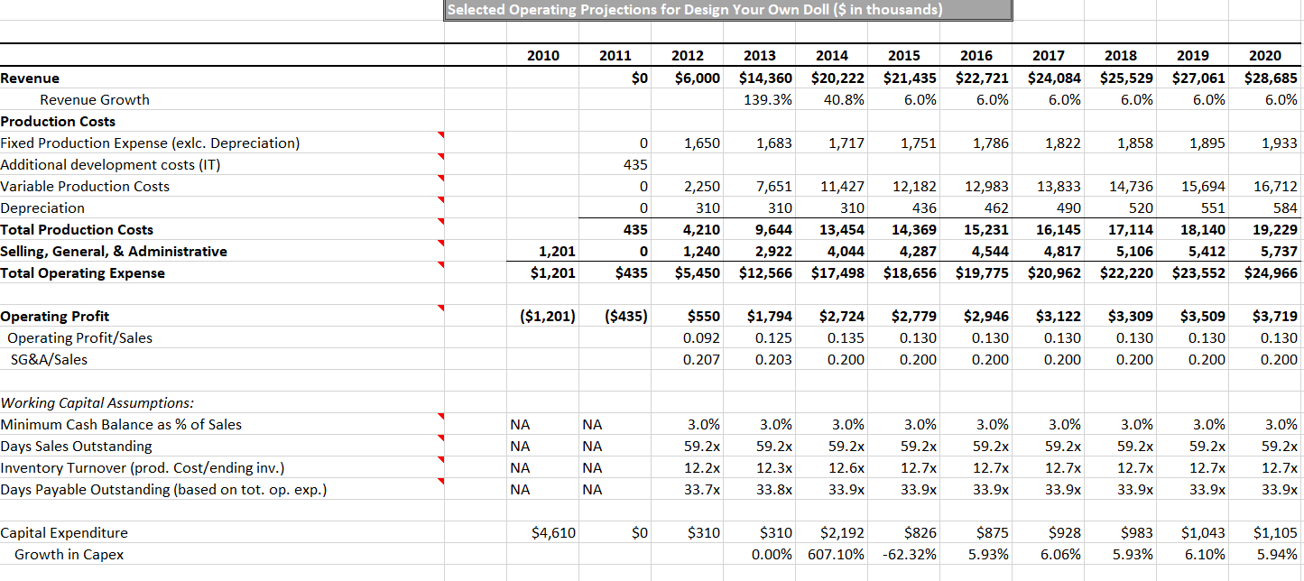The image size is (1304, 581).
Task: Select the Variable Production Costs label
Action: (x=85, y=186)
